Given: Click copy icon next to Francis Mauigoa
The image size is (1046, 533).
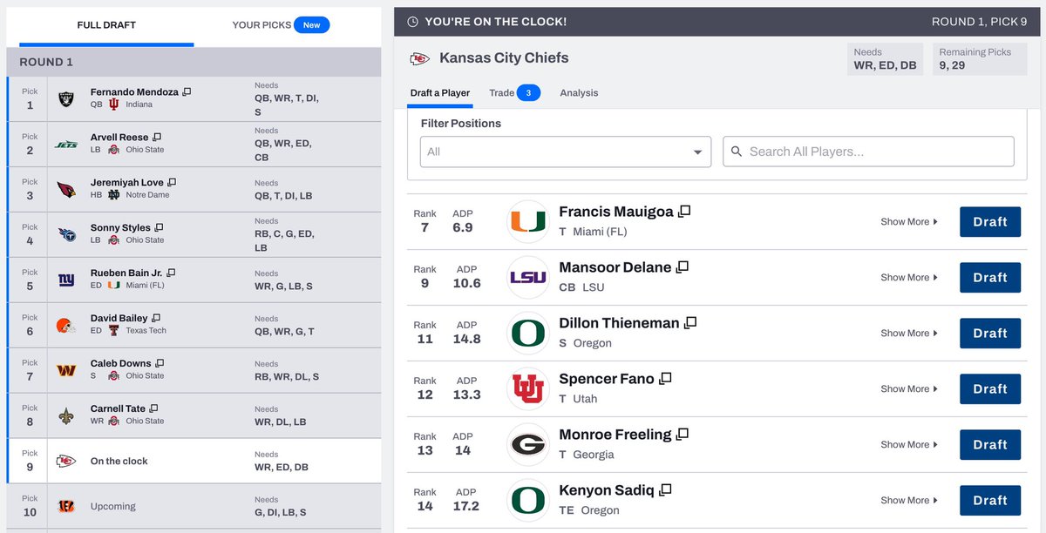Looking at the screenshot, I should 685,211.
